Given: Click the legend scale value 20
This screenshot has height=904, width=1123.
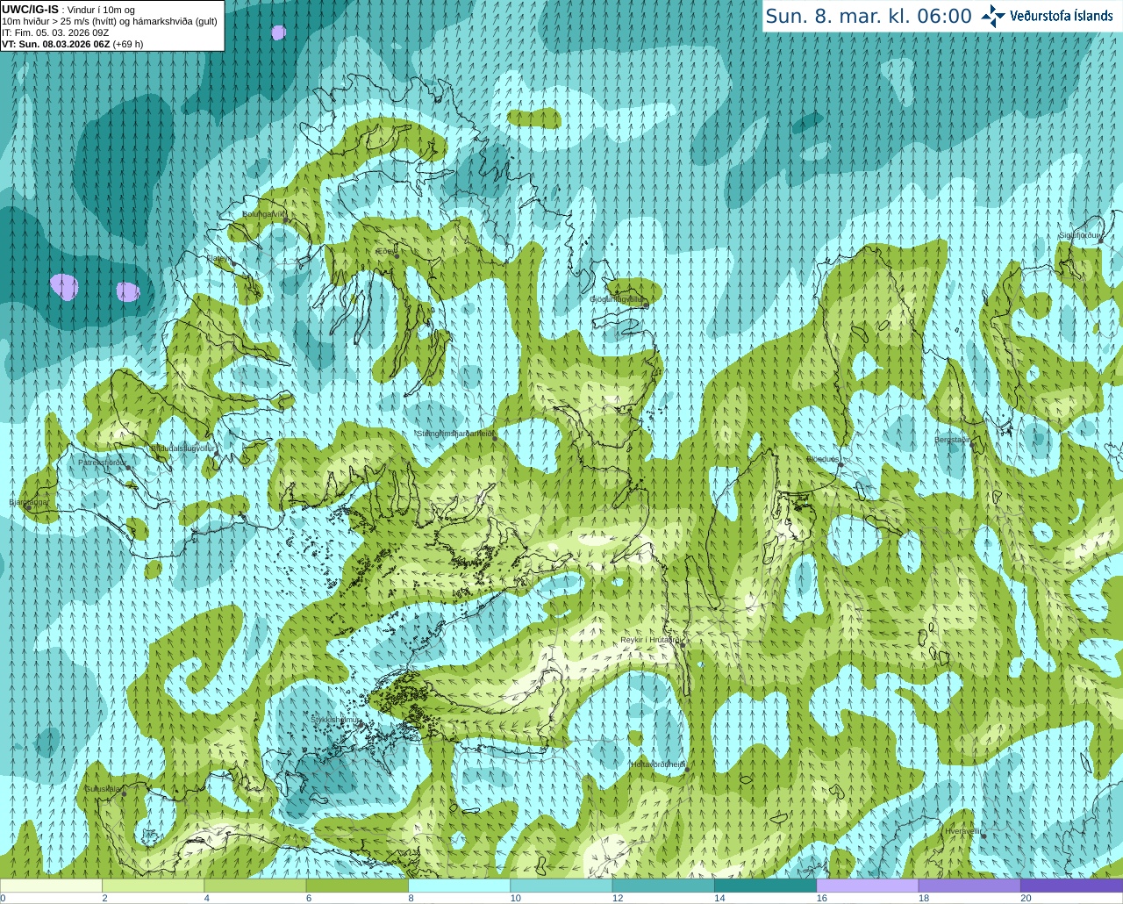Looking at the screenshot, I should (x=1026, y=898).
